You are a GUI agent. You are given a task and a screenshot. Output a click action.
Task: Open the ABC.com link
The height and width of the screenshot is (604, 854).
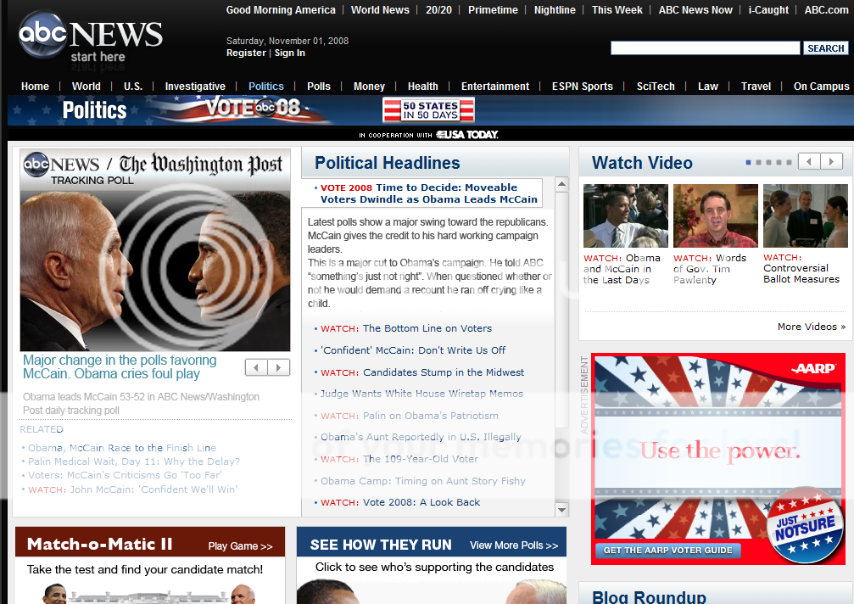[x=826, y=10]
